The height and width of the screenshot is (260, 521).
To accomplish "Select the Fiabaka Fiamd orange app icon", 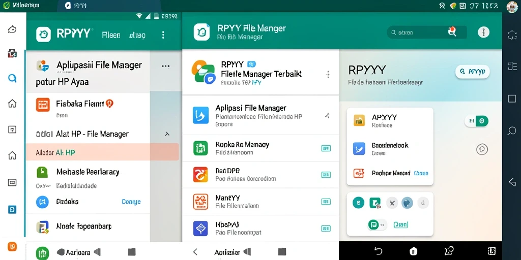I will (43, 105).
